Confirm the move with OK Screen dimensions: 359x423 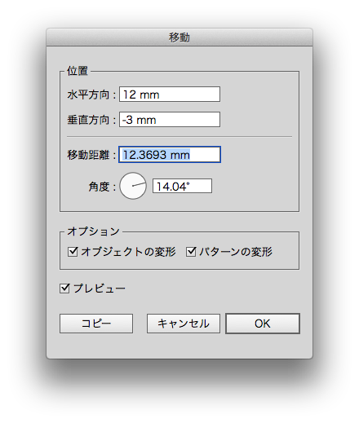tap(263, 324)
